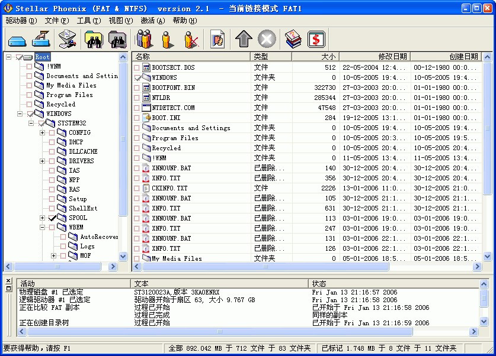The width and height of the screenshot is (496, 356).
Task: Click the document with masks toolbar icon
Action: coord(217,39)
